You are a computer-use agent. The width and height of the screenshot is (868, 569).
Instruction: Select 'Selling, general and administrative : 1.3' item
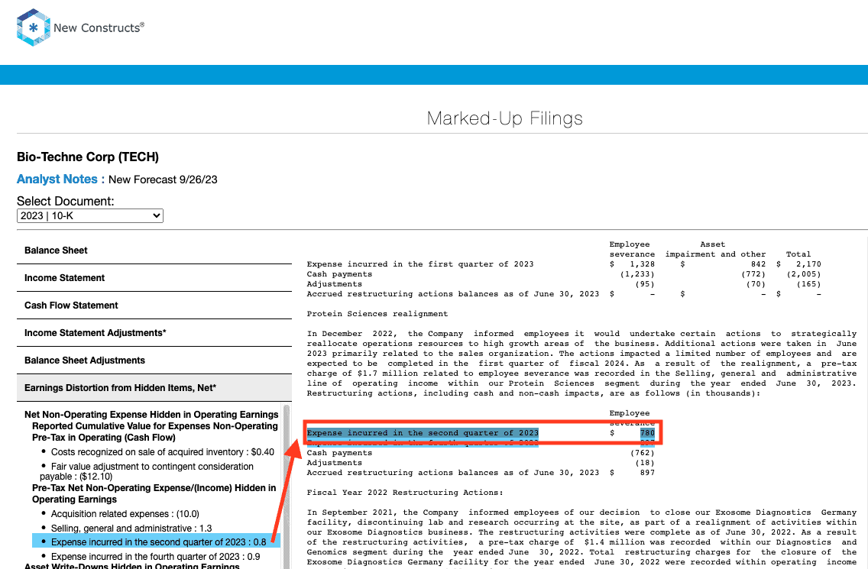click(x=131, y=529)
